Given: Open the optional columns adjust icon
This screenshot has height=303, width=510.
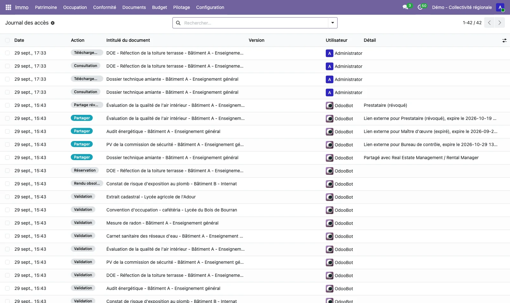Looking at the screenshot, I should (x=504, y=41).
